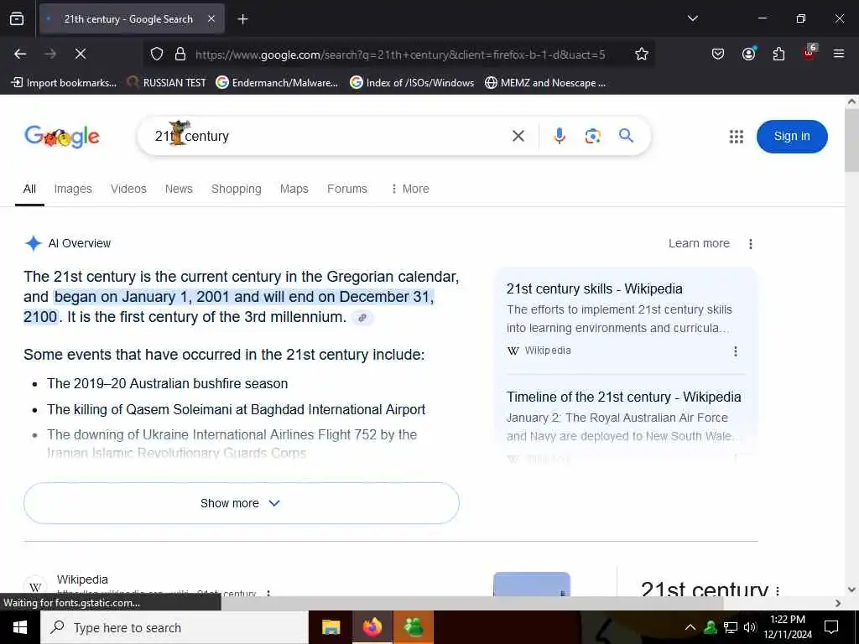Search by image with Lens icon
This screenshot has height=644, width=859.
pyautogui.click(x=593, y=136)
